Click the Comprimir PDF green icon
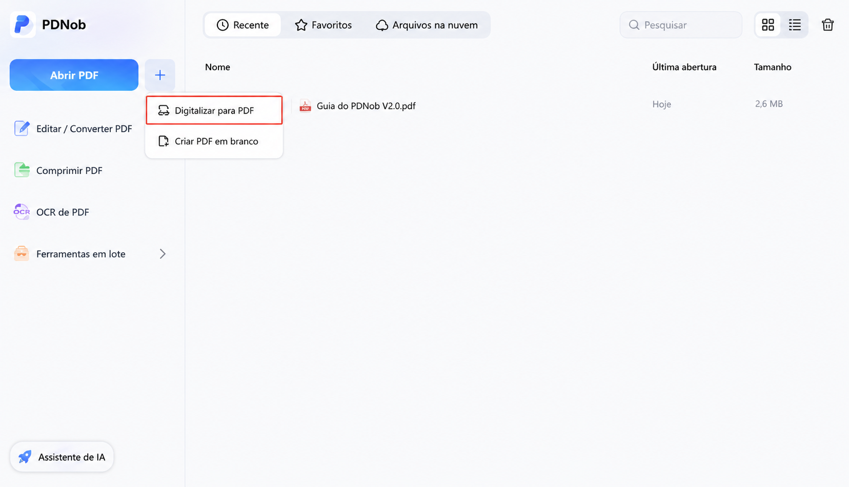The image size is (849, 487). pos(22,170)
